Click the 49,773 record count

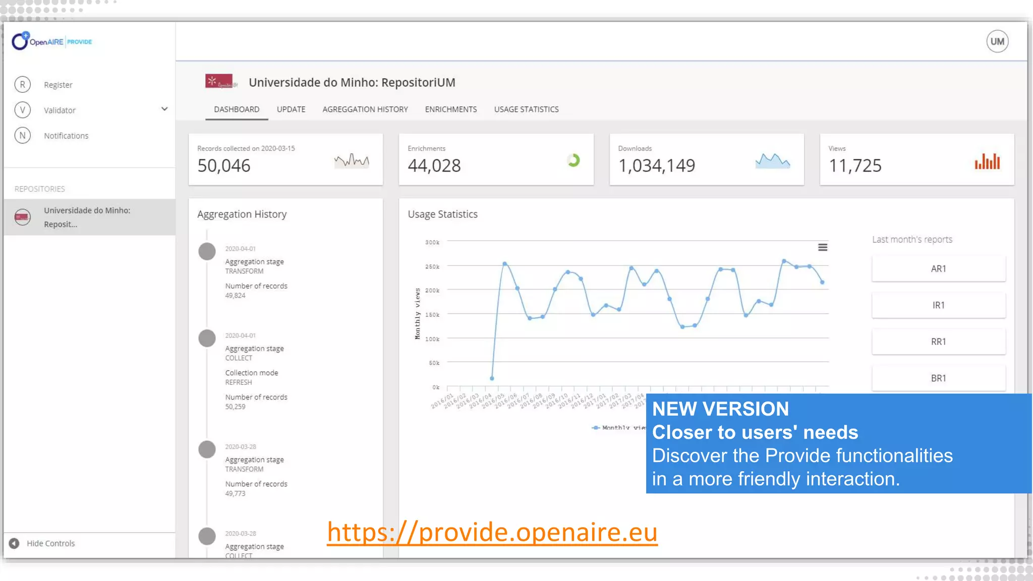[x=235, y=493]
